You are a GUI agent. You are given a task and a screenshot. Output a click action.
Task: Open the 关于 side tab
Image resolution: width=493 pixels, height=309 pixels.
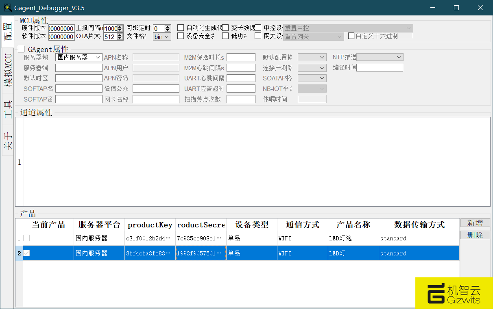click(x=7, y=141)
